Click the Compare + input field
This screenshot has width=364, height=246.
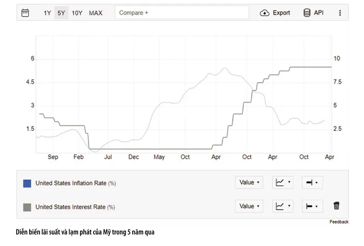(182, 13)
